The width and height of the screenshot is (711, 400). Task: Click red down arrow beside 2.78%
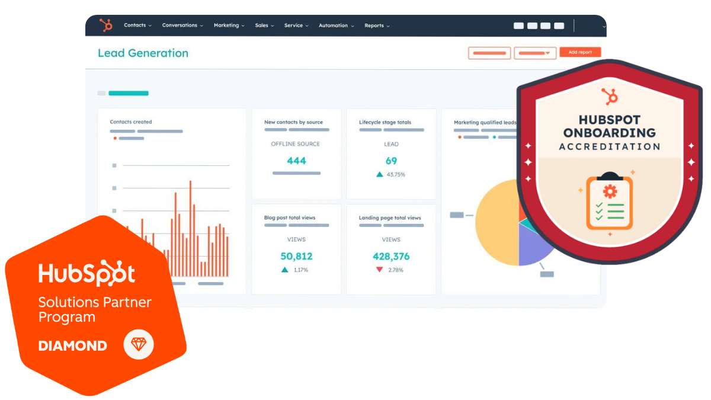(x=379, y=270)
